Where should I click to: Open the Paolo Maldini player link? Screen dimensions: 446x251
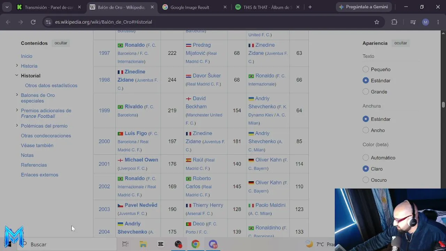(x=270, y=205)
